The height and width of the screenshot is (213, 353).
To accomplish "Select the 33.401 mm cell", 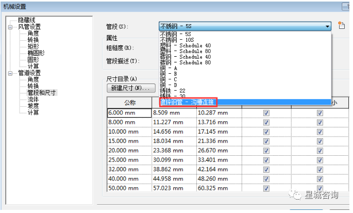I will (220, 160).
